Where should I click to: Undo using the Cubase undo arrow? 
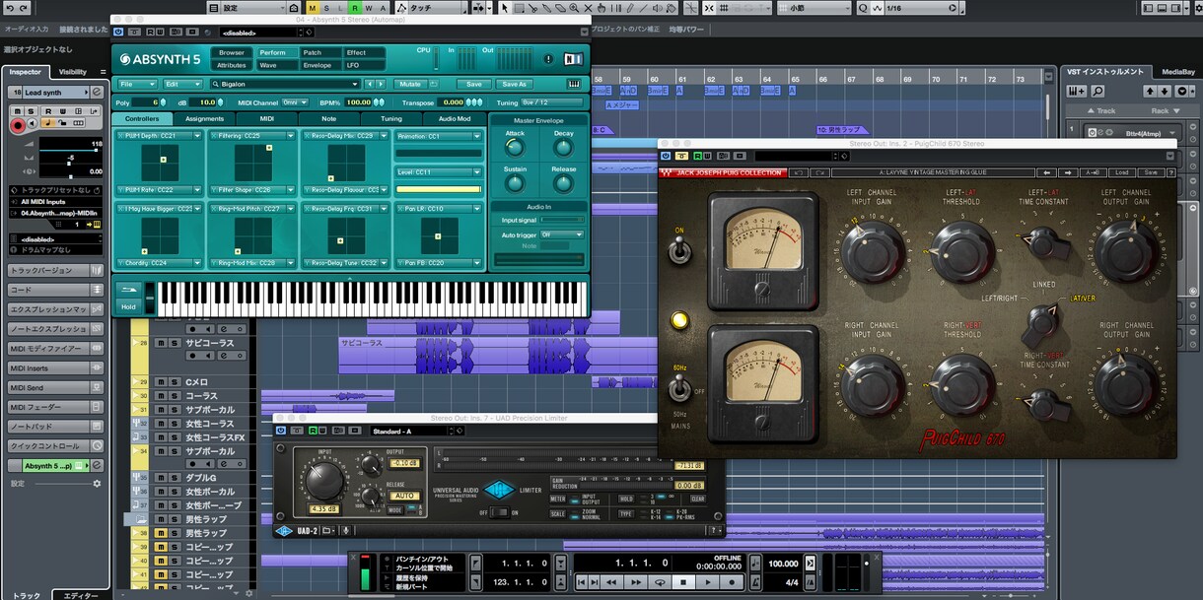[x=9, y=8]
